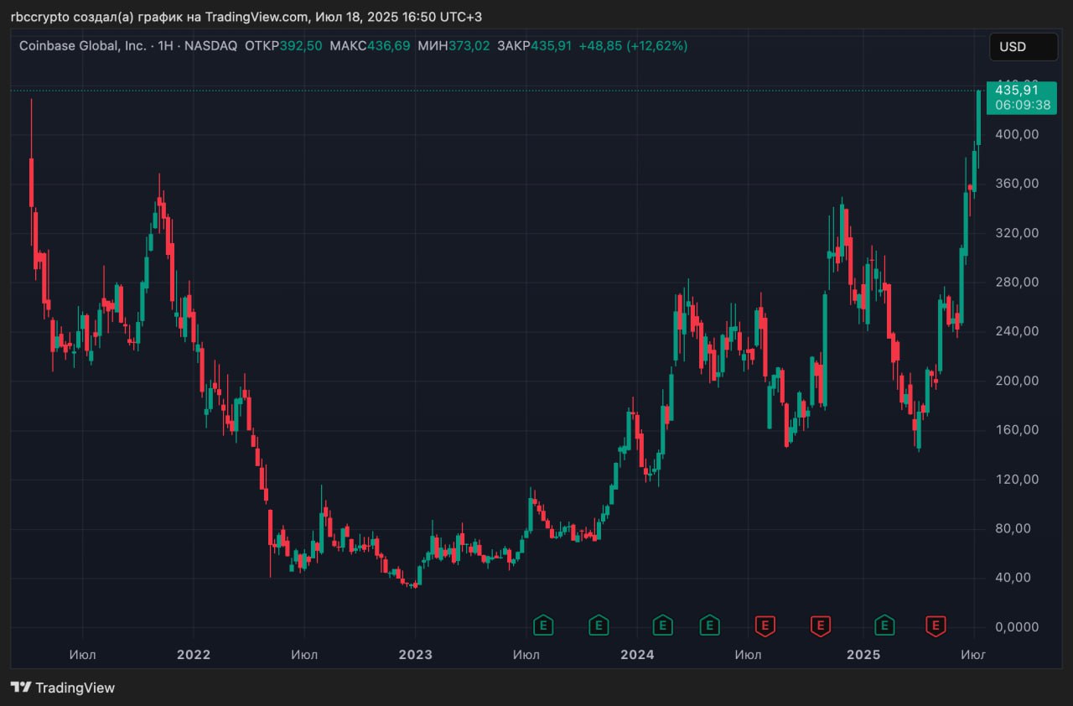This screenshot has height=706, width=1073.
Task: Click the 0,0000 price axis label
Action: pyautogui.click(x=1016, y=627)
